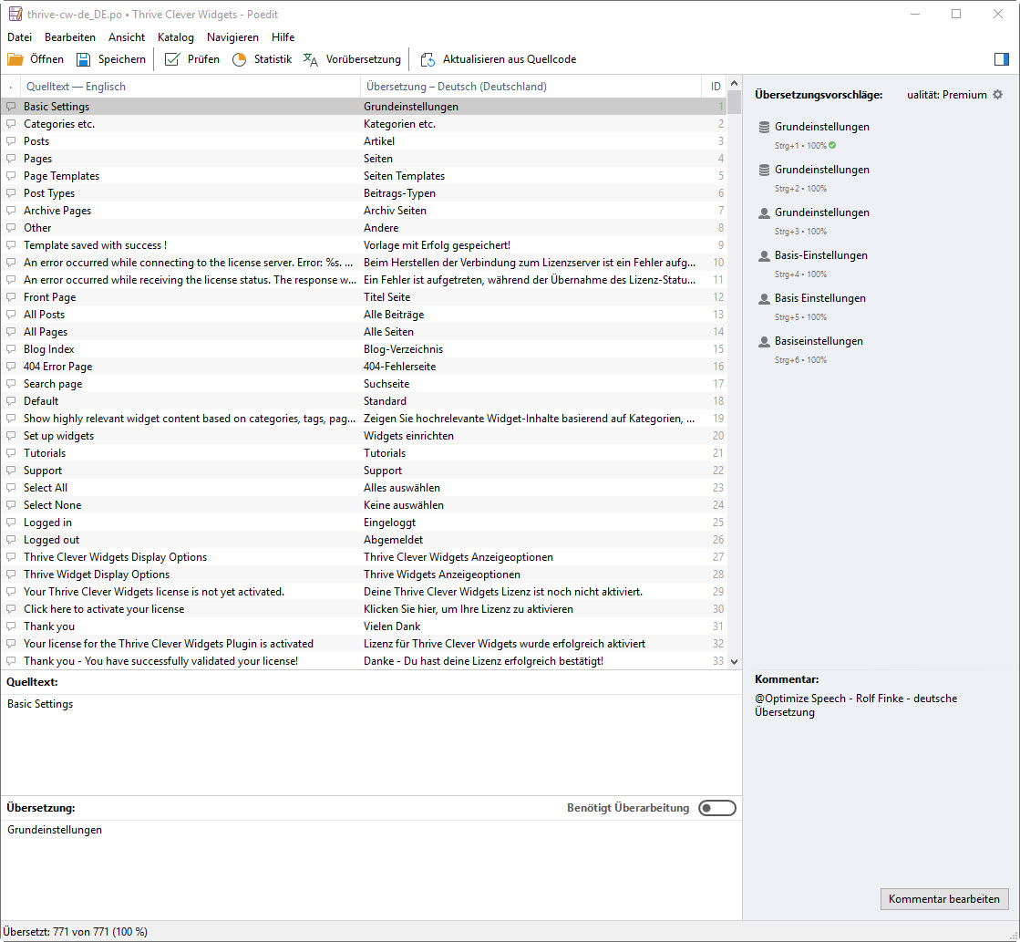This screenshot has height=942, width=1020.
Task: Select row Categories etc.
Action: point(364,124)
